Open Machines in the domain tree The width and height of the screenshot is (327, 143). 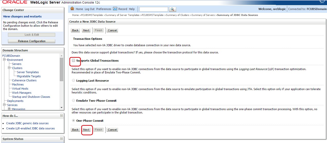18,84
